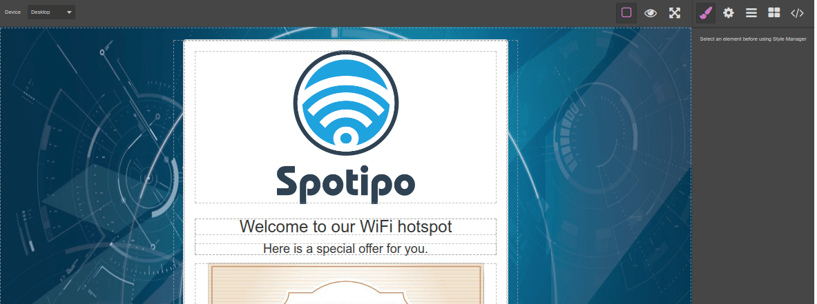Select the beige coupon image block
The width and height of the screenshot is (817, 304).
[345, 284]
